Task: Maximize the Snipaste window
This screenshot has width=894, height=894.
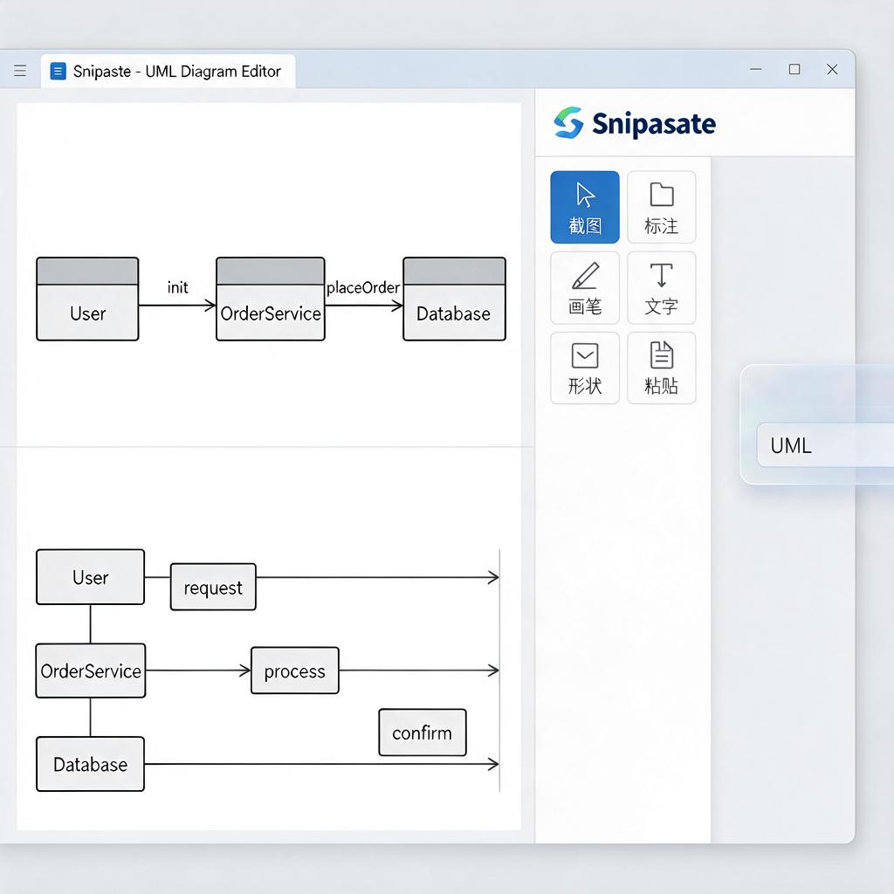Action: (x=794, y=70)
